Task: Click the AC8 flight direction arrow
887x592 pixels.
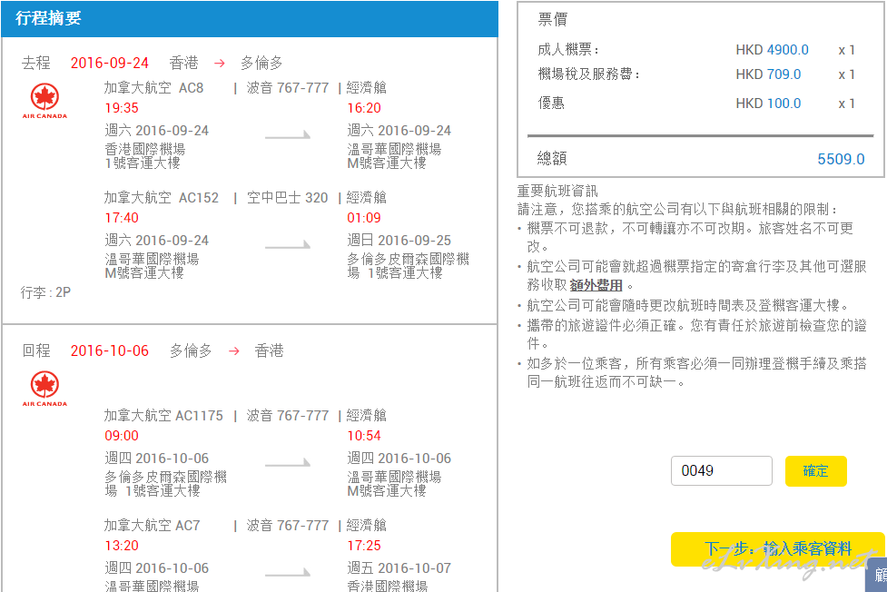Action: pyautogui.click(x=288, y=134)
